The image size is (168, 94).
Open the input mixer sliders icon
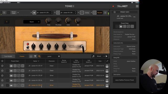coord(4,13)
